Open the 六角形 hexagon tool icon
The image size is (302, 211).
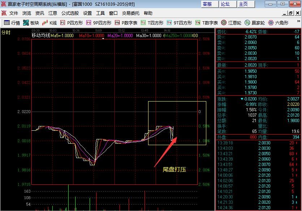pyautogui.click(x=271, y=23)
